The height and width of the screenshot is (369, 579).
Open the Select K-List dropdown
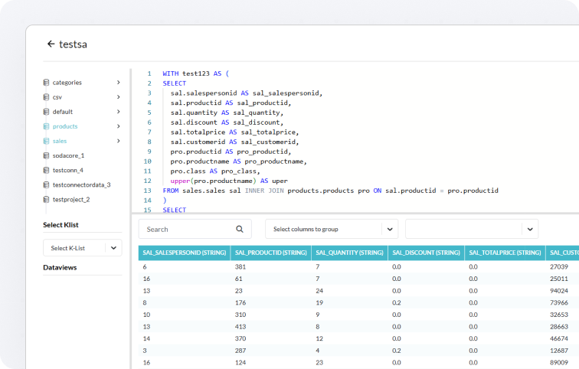tap(82, 248)
